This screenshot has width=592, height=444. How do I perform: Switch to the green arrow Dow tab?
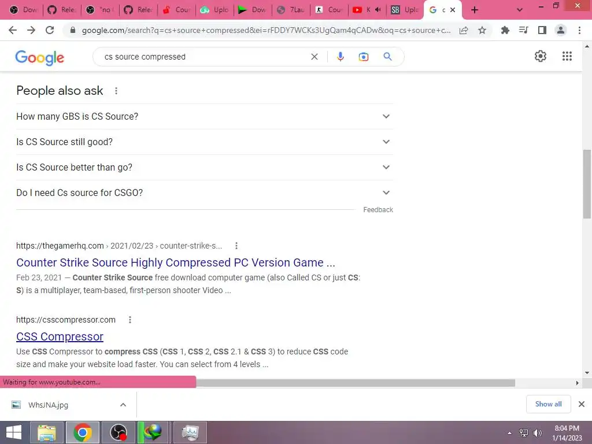[x=253, y=10]
